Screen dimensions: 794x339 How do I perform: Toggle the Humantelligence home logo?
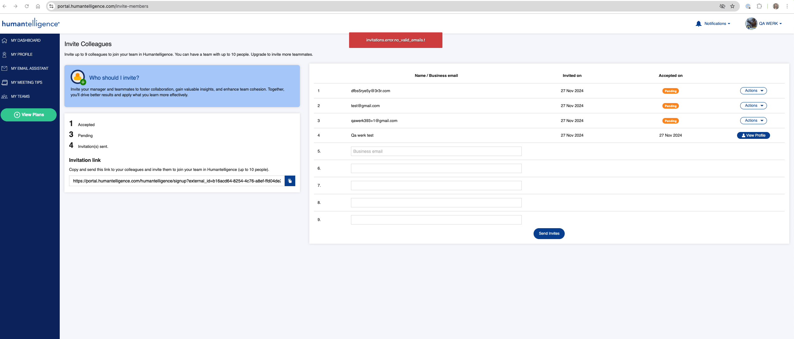31,23
